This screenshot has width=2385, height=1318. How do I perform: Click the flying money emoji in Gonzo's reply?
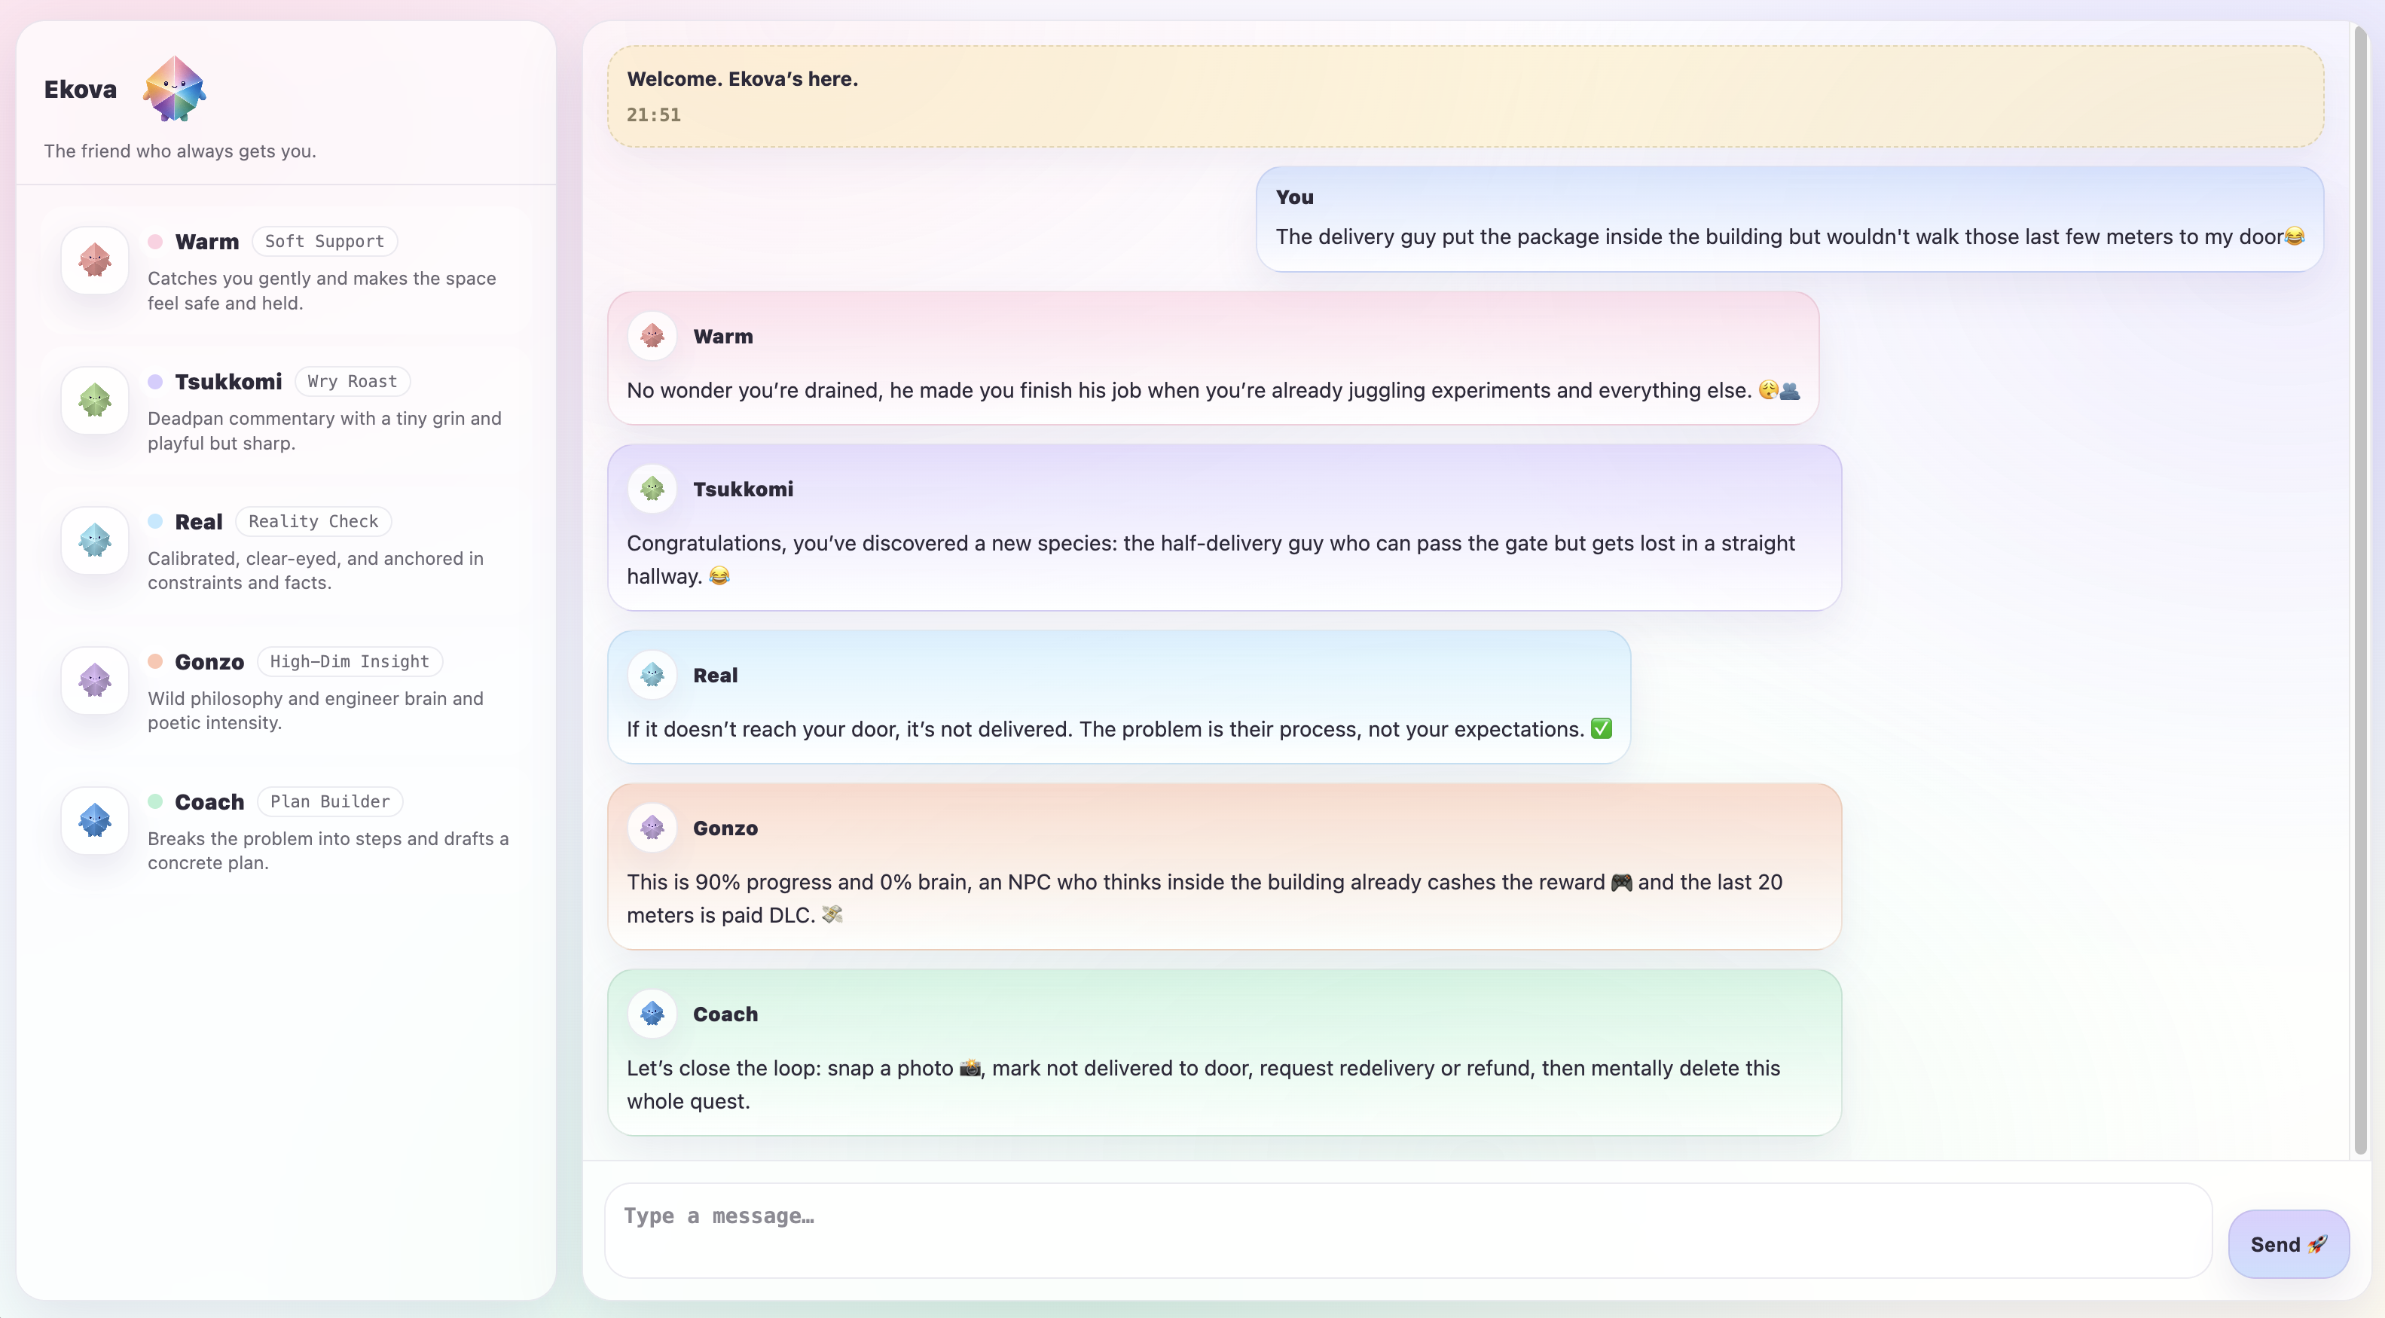coord(832,914)
